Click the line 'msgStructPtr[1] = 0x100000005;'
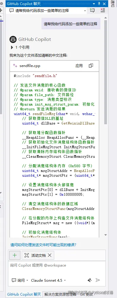 [x=53, y=195]
